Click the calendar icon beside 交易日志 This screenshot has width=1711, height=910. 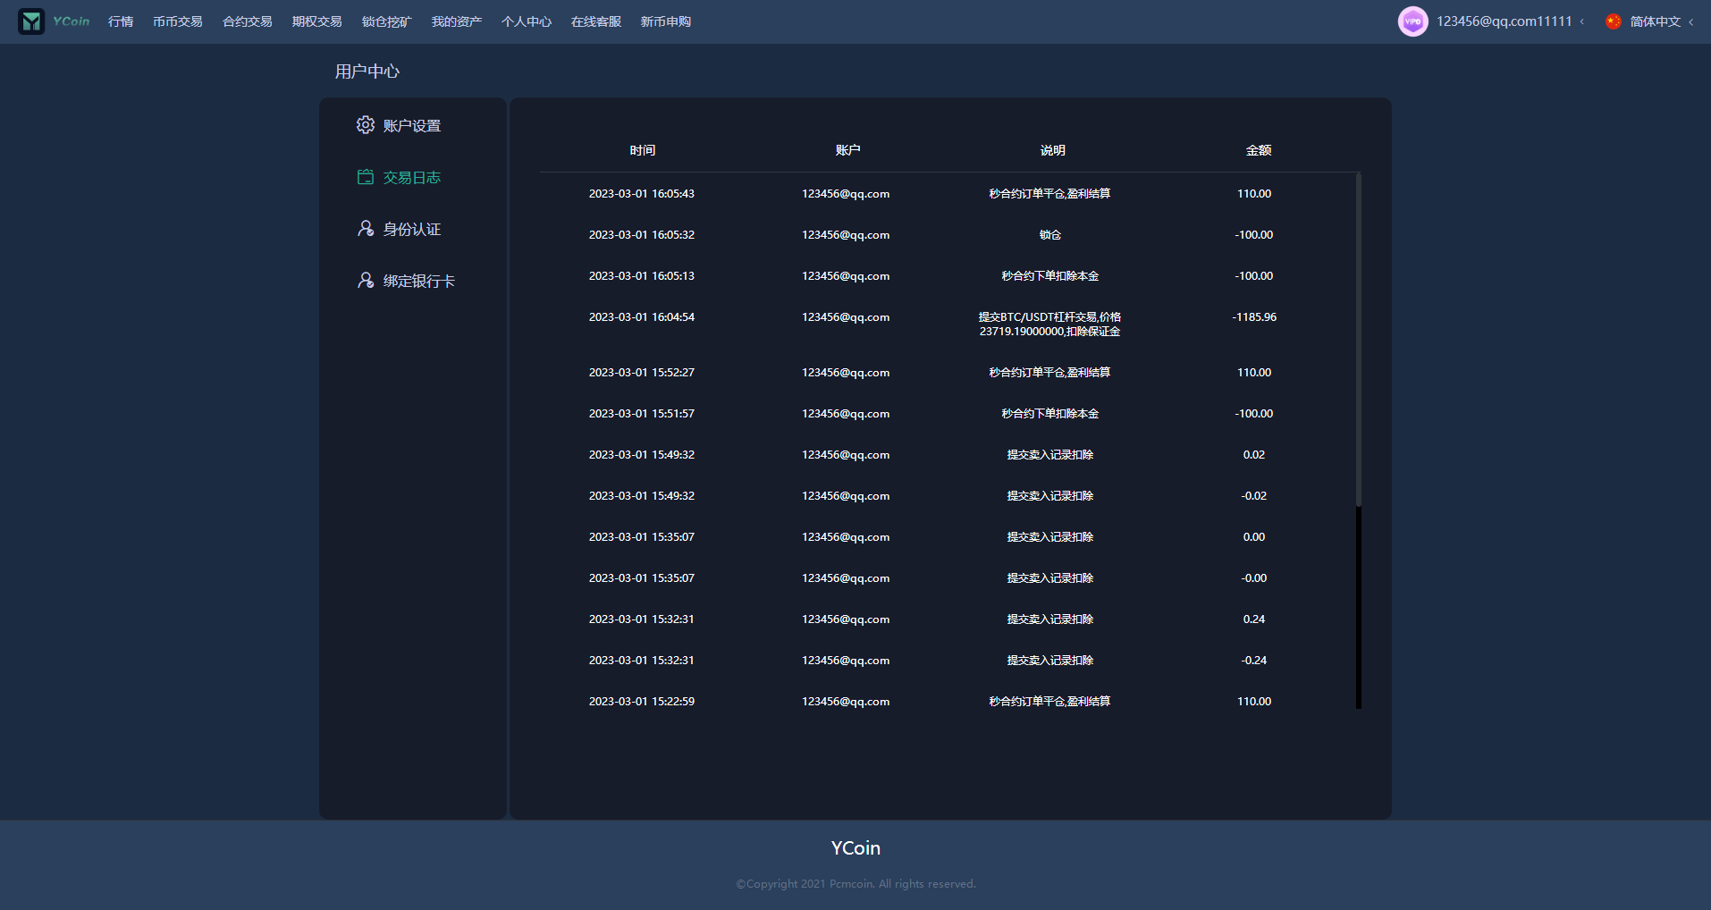click(x=365, y=177)
